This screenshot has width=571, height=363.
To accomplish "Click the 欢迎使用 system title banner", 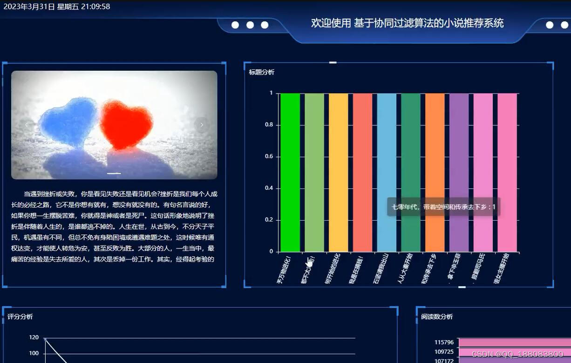I will [x=408, y=23].
